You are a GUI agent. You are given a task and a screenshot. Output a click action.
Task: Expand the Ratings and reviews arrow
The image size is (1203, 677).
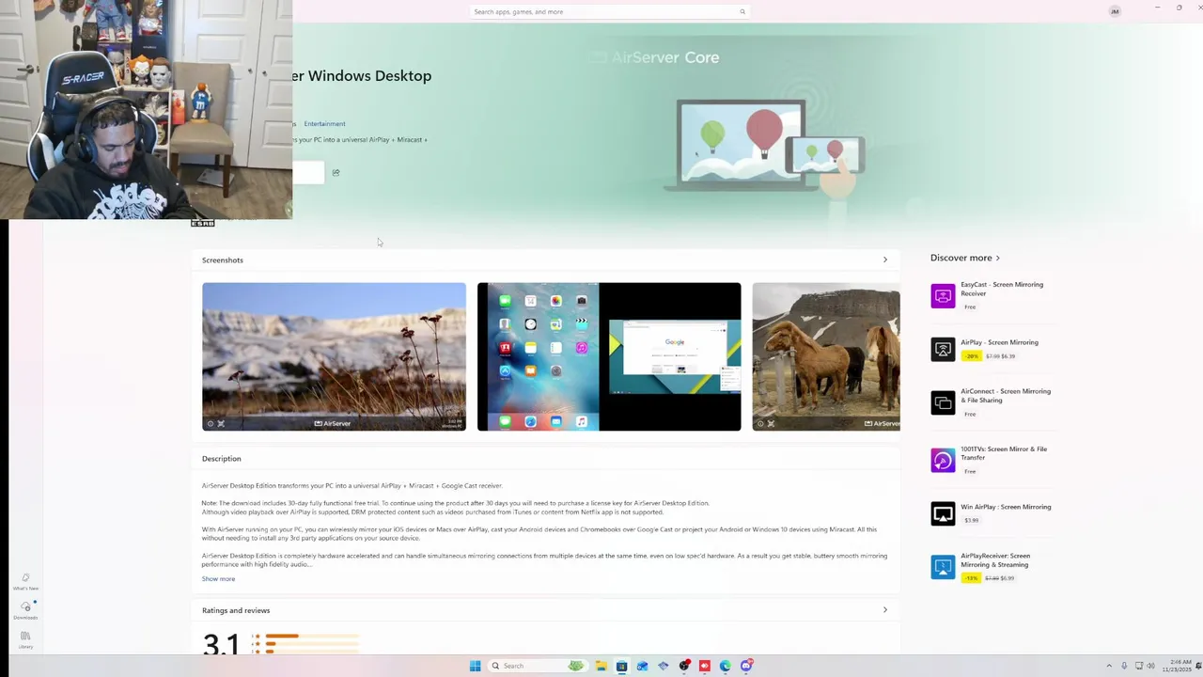(x=884, y=610)
